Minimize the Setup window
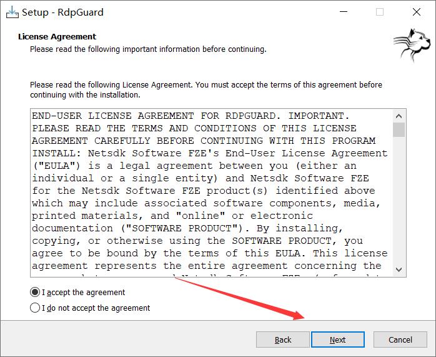This screenshot has width=436, height=357. pyautogui.click(x=344, y=12)
